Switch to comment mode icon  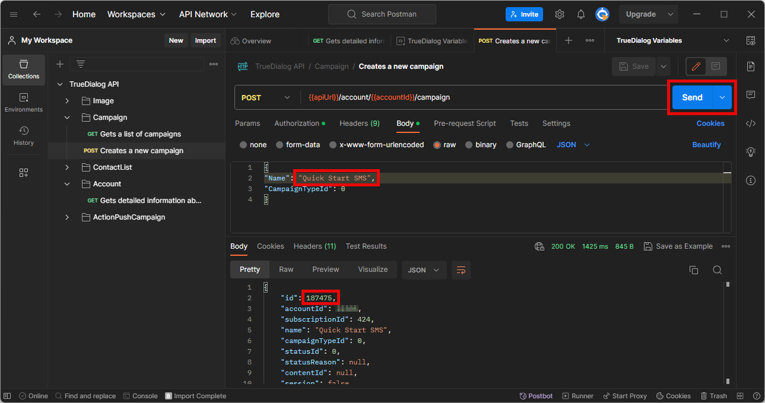[716, 66]
